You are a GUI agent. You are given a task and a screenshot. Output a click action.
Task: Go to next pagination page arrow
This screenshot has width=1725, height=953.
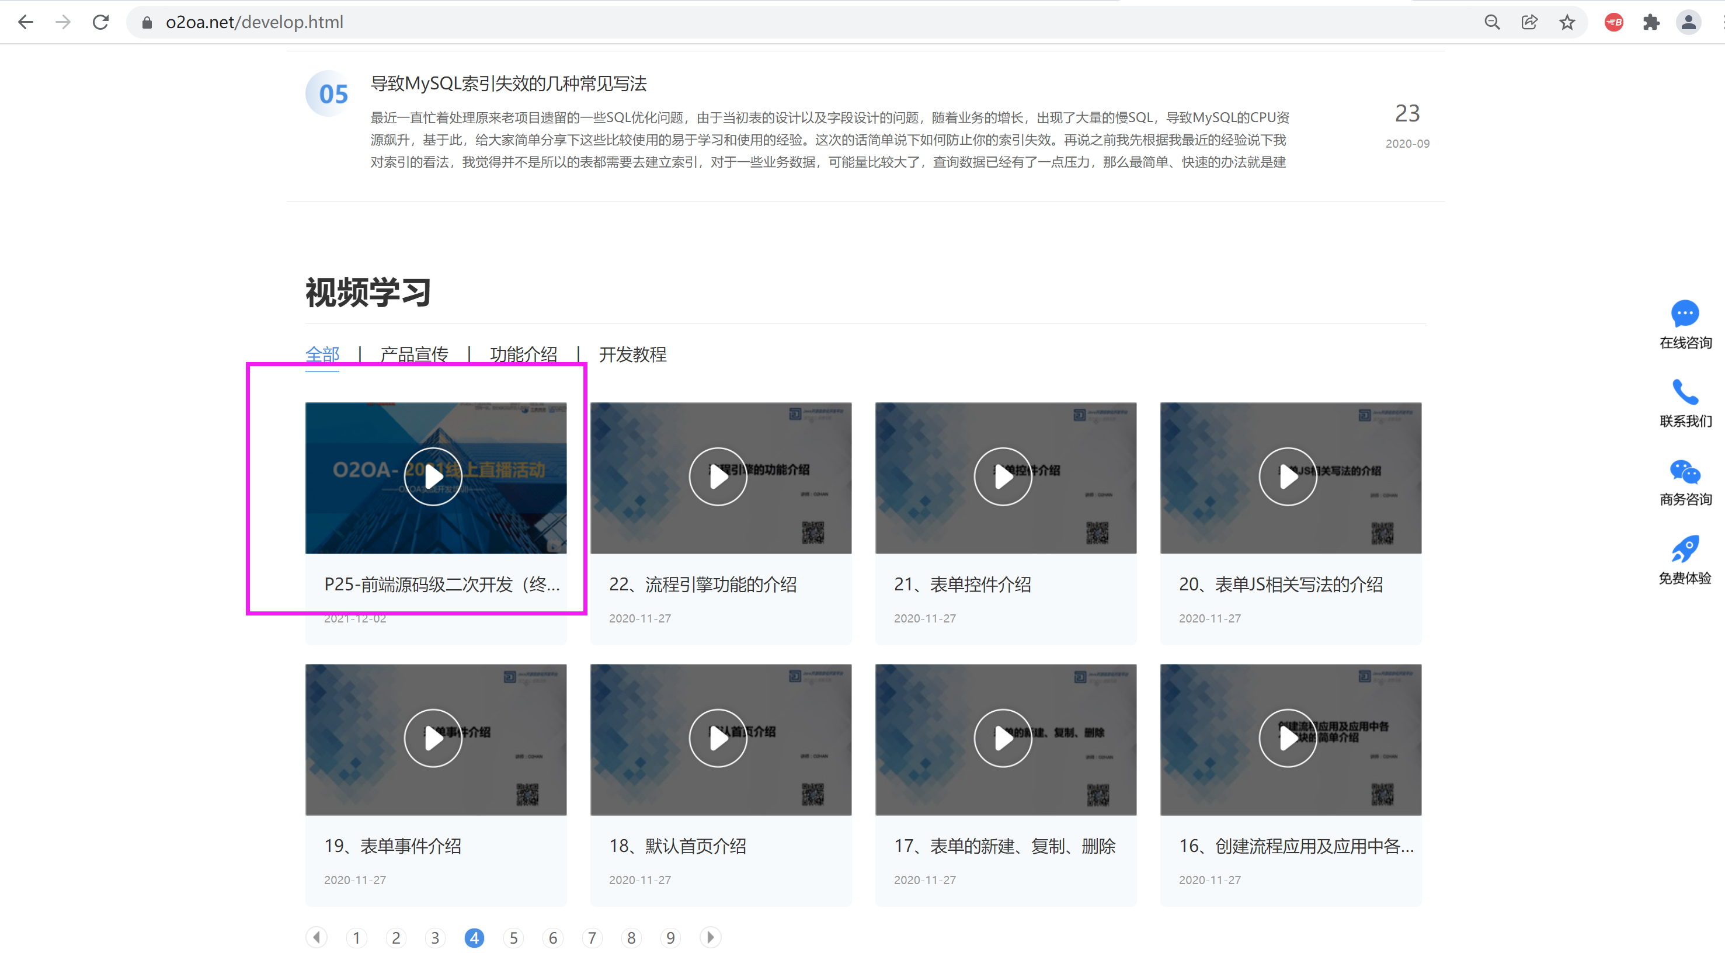[710, 937]
